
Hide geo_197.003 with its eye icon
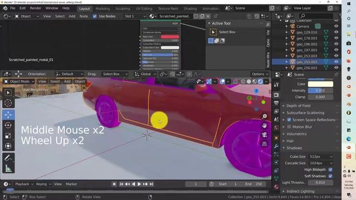[x=336, y=50]
